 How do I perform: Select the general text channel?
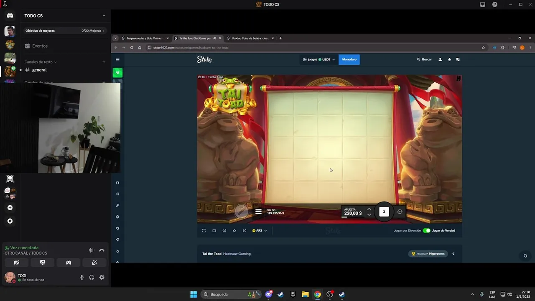(65, 70)
